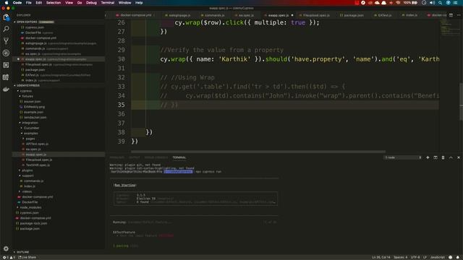Image resolution: width=463 pixels, height=260 pixels.
Task: Open APITest.spec.js in explorer tree
Action: 37,144
